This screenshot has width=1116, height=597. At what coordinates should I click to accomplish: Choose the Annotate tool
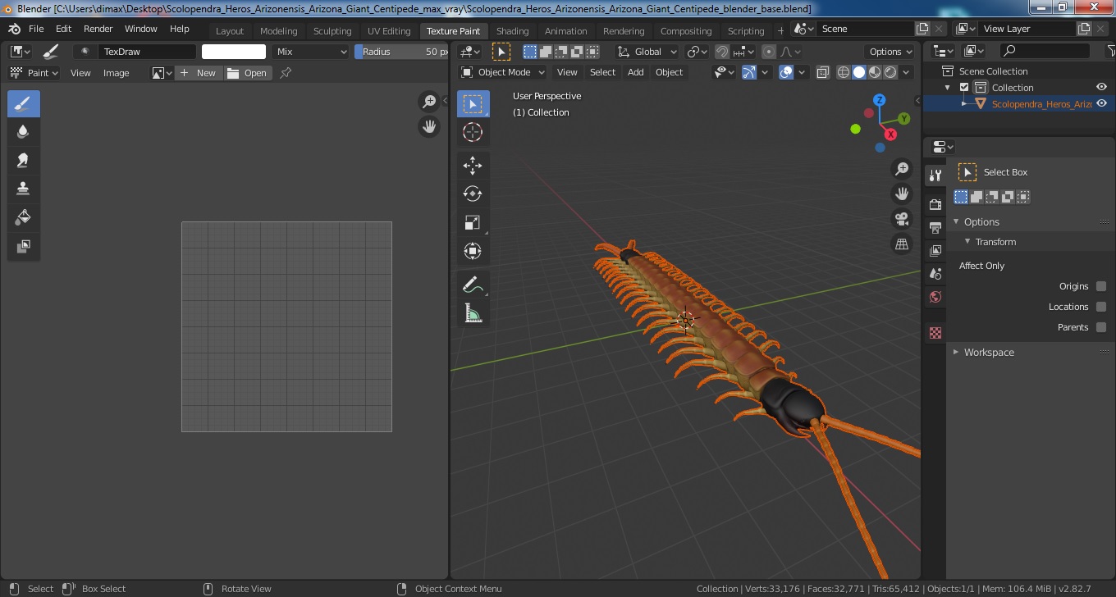click(x=473, y=285)
